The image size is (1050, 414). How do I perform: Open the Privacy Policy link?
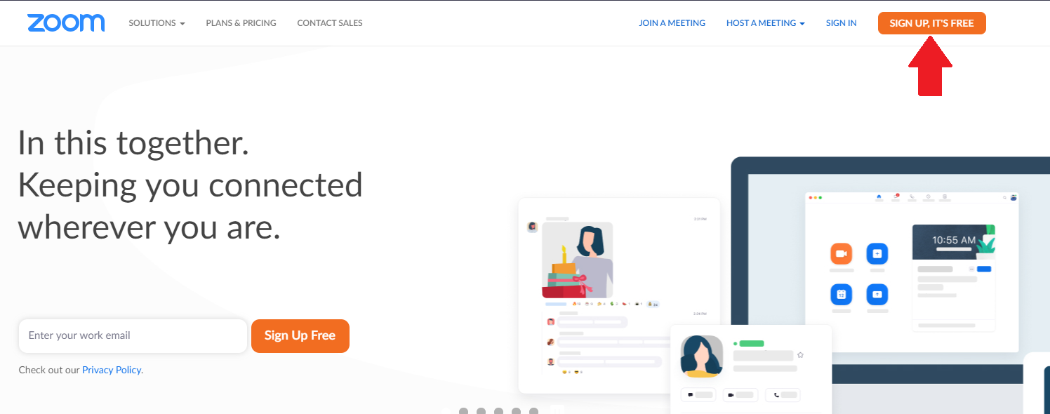click(x=112, y=370)
